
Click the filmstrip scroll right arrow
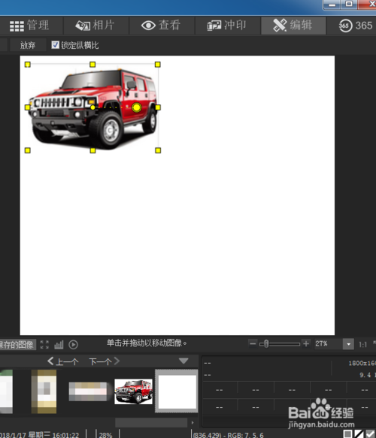pos(193,423)
